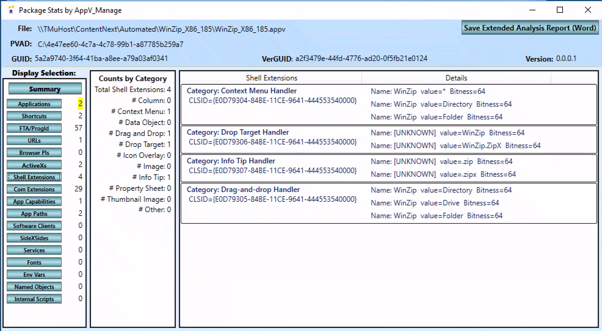Screen dimensions: 602x331
Task: Display the Services section
Action: [34, 250]
